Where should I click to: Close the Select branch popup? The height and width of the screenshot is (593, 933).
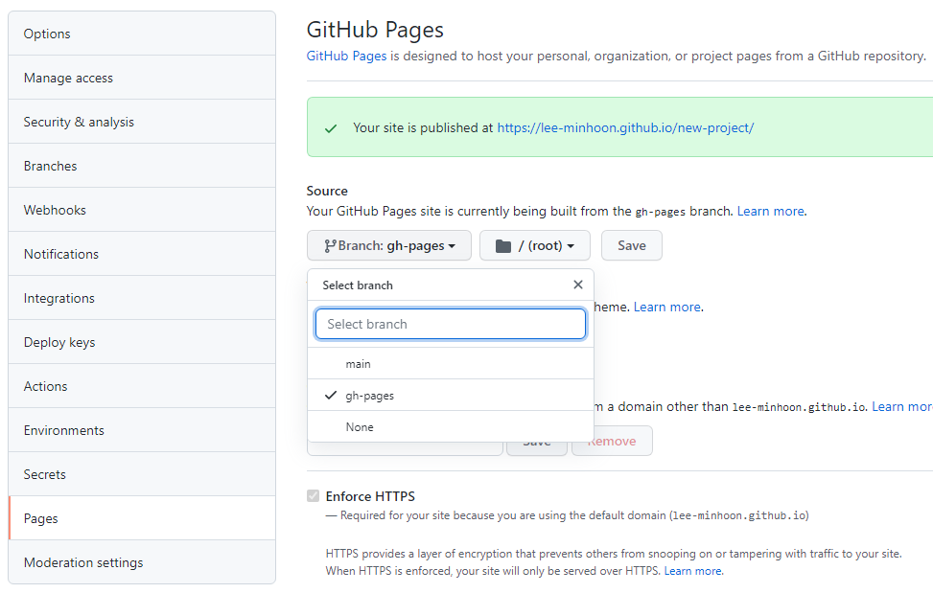[x=578, y=285]
